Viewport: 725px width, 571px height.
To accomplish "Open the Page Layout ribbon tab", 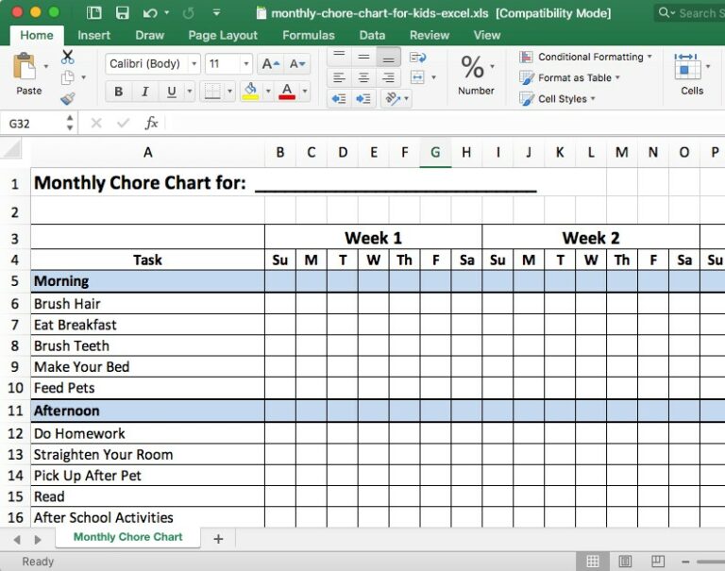I will pos(223,35).
